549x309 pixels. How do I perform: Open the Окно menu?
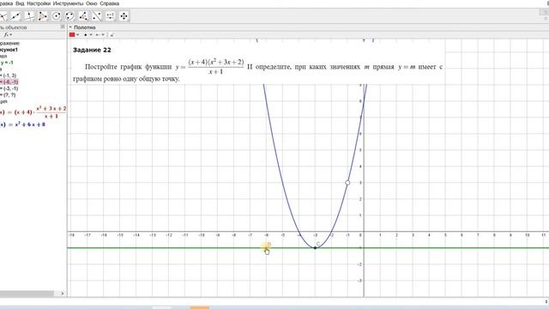point(92,3)
